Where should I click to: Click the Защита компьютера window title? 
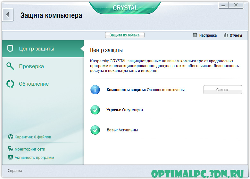coord(51,15)
